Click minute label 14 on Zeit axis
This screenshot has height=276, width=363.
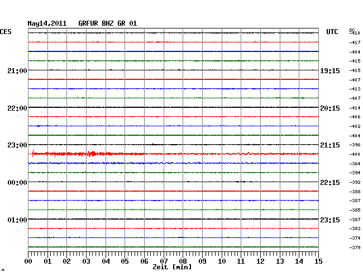[299, 261]
